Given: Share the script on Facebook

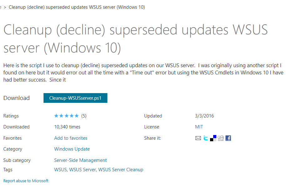Looking at the screenshot, I should (x=228, y=138).
